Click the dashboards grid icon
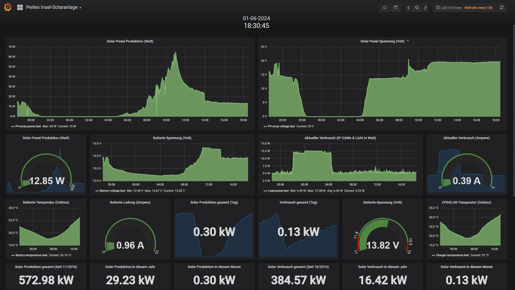Viewport: 515px width, 290px height. click(x=20, y=8)
